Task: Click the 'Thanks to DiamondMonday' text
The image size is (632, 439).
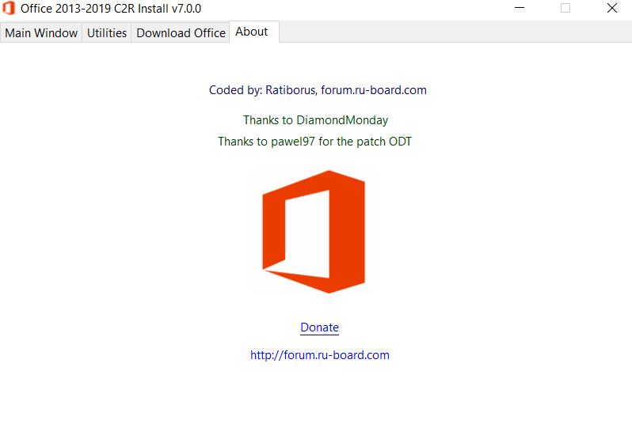Action: (x=315, y=120)
